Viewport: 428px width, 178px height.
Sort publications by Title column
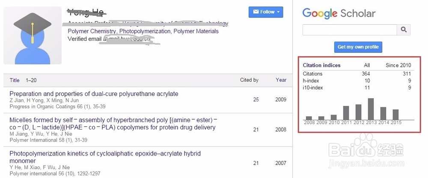15,80
